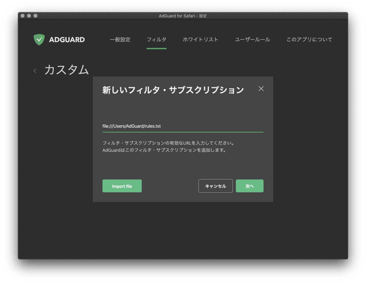The height and width of the screenshot is (283, 366).
Task: Click the ADGUARD brand text
Action: pyautogui.click(x=67, y=40)
